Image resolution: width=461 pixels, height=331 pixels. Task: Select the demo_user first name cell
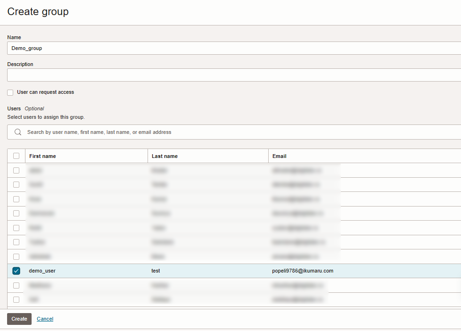42,271
